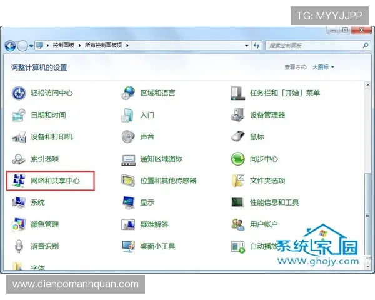This screenshot has height=300, width=375.
Task: Click the 设备和打印机 printer icon
Action: [19, 137]
